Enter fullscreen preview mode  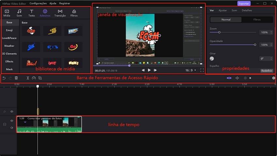202,70
